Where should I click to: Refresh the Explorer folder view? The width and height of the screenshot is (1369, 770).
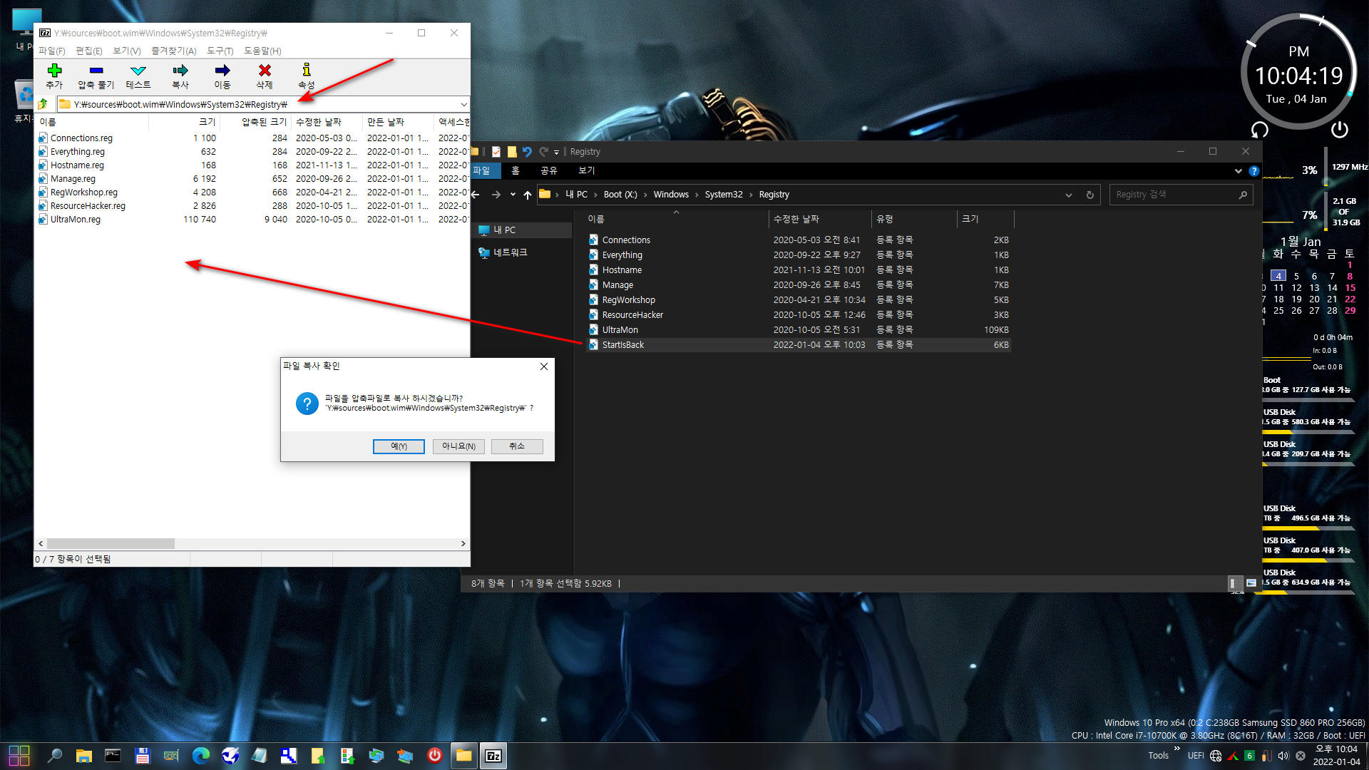[x=1089, y=195]
